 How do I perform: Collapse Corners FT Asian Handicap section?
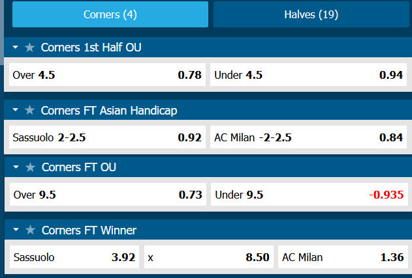16,111
